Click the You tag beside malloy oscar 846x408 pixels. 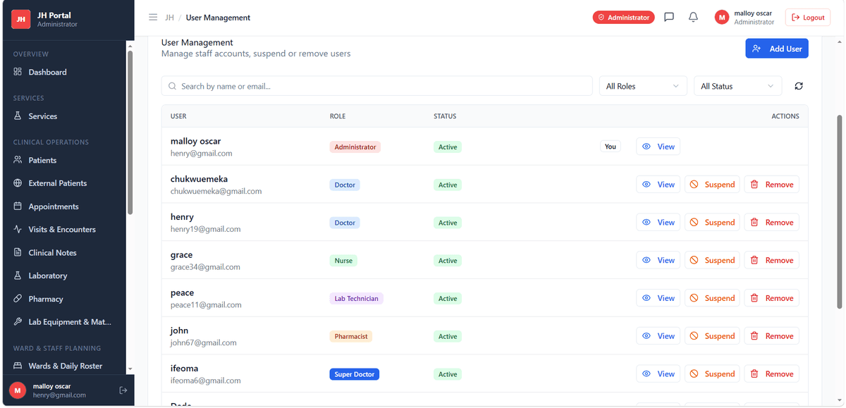[611, 147]
